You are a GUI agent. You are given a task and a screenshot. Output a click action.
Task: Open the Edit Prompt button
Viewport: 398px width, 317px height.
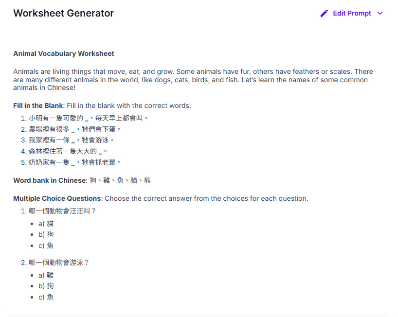[x=351, y=14]
